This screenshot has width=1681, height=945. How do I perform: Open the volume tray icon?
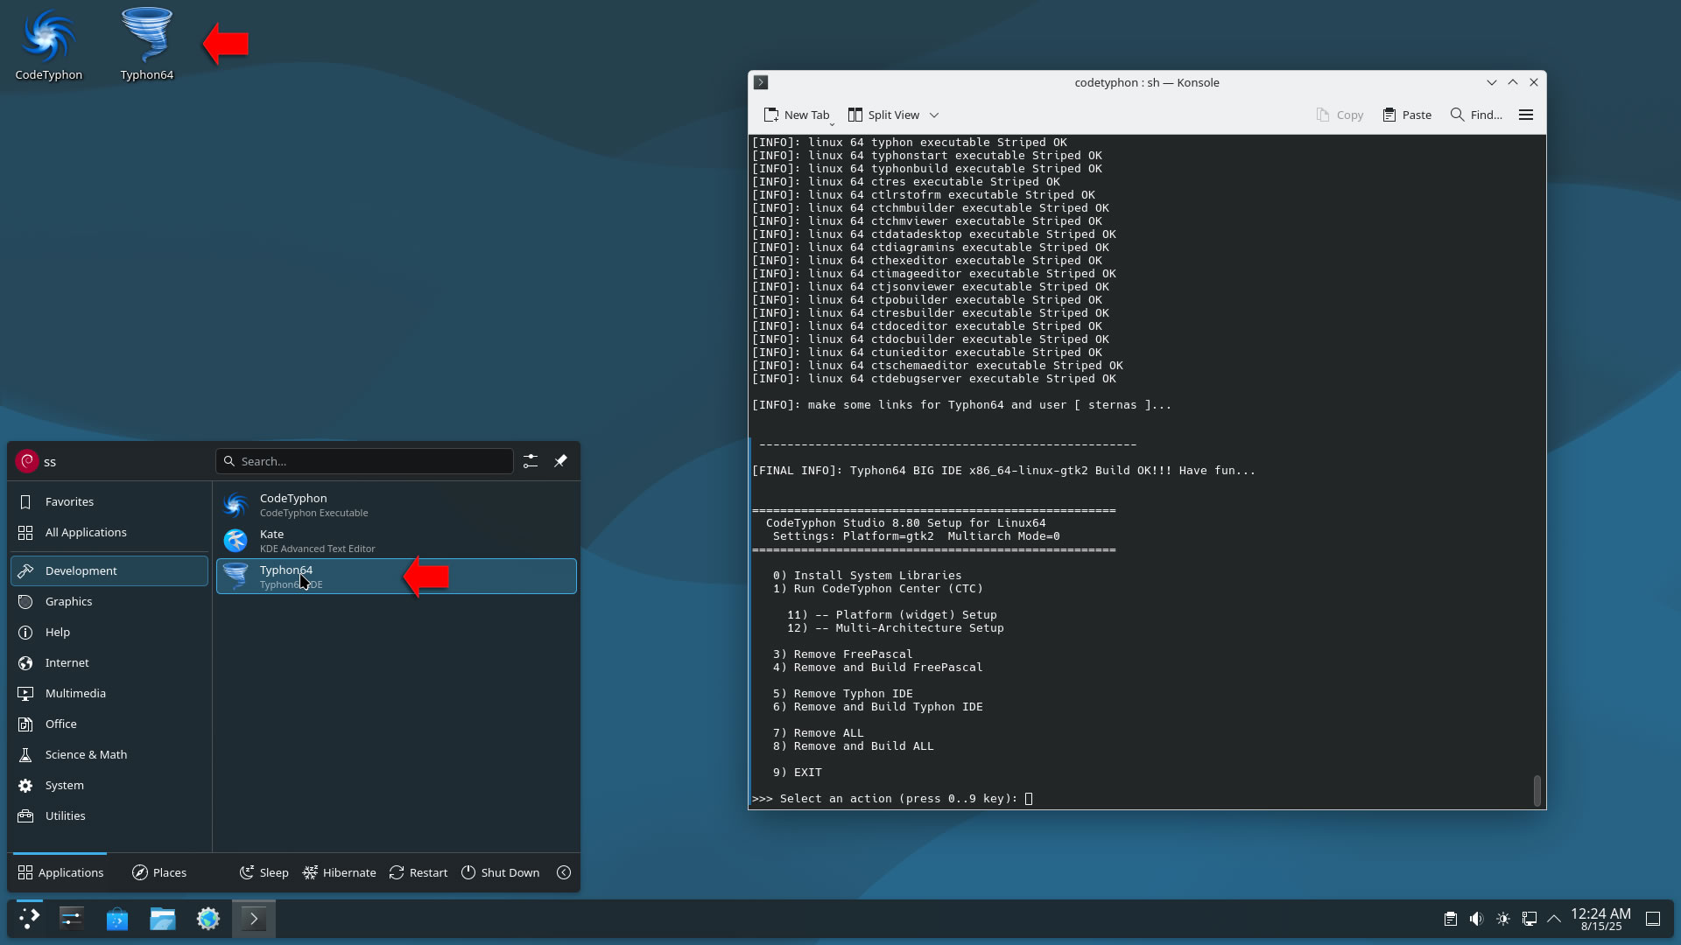coord(1477,919)
